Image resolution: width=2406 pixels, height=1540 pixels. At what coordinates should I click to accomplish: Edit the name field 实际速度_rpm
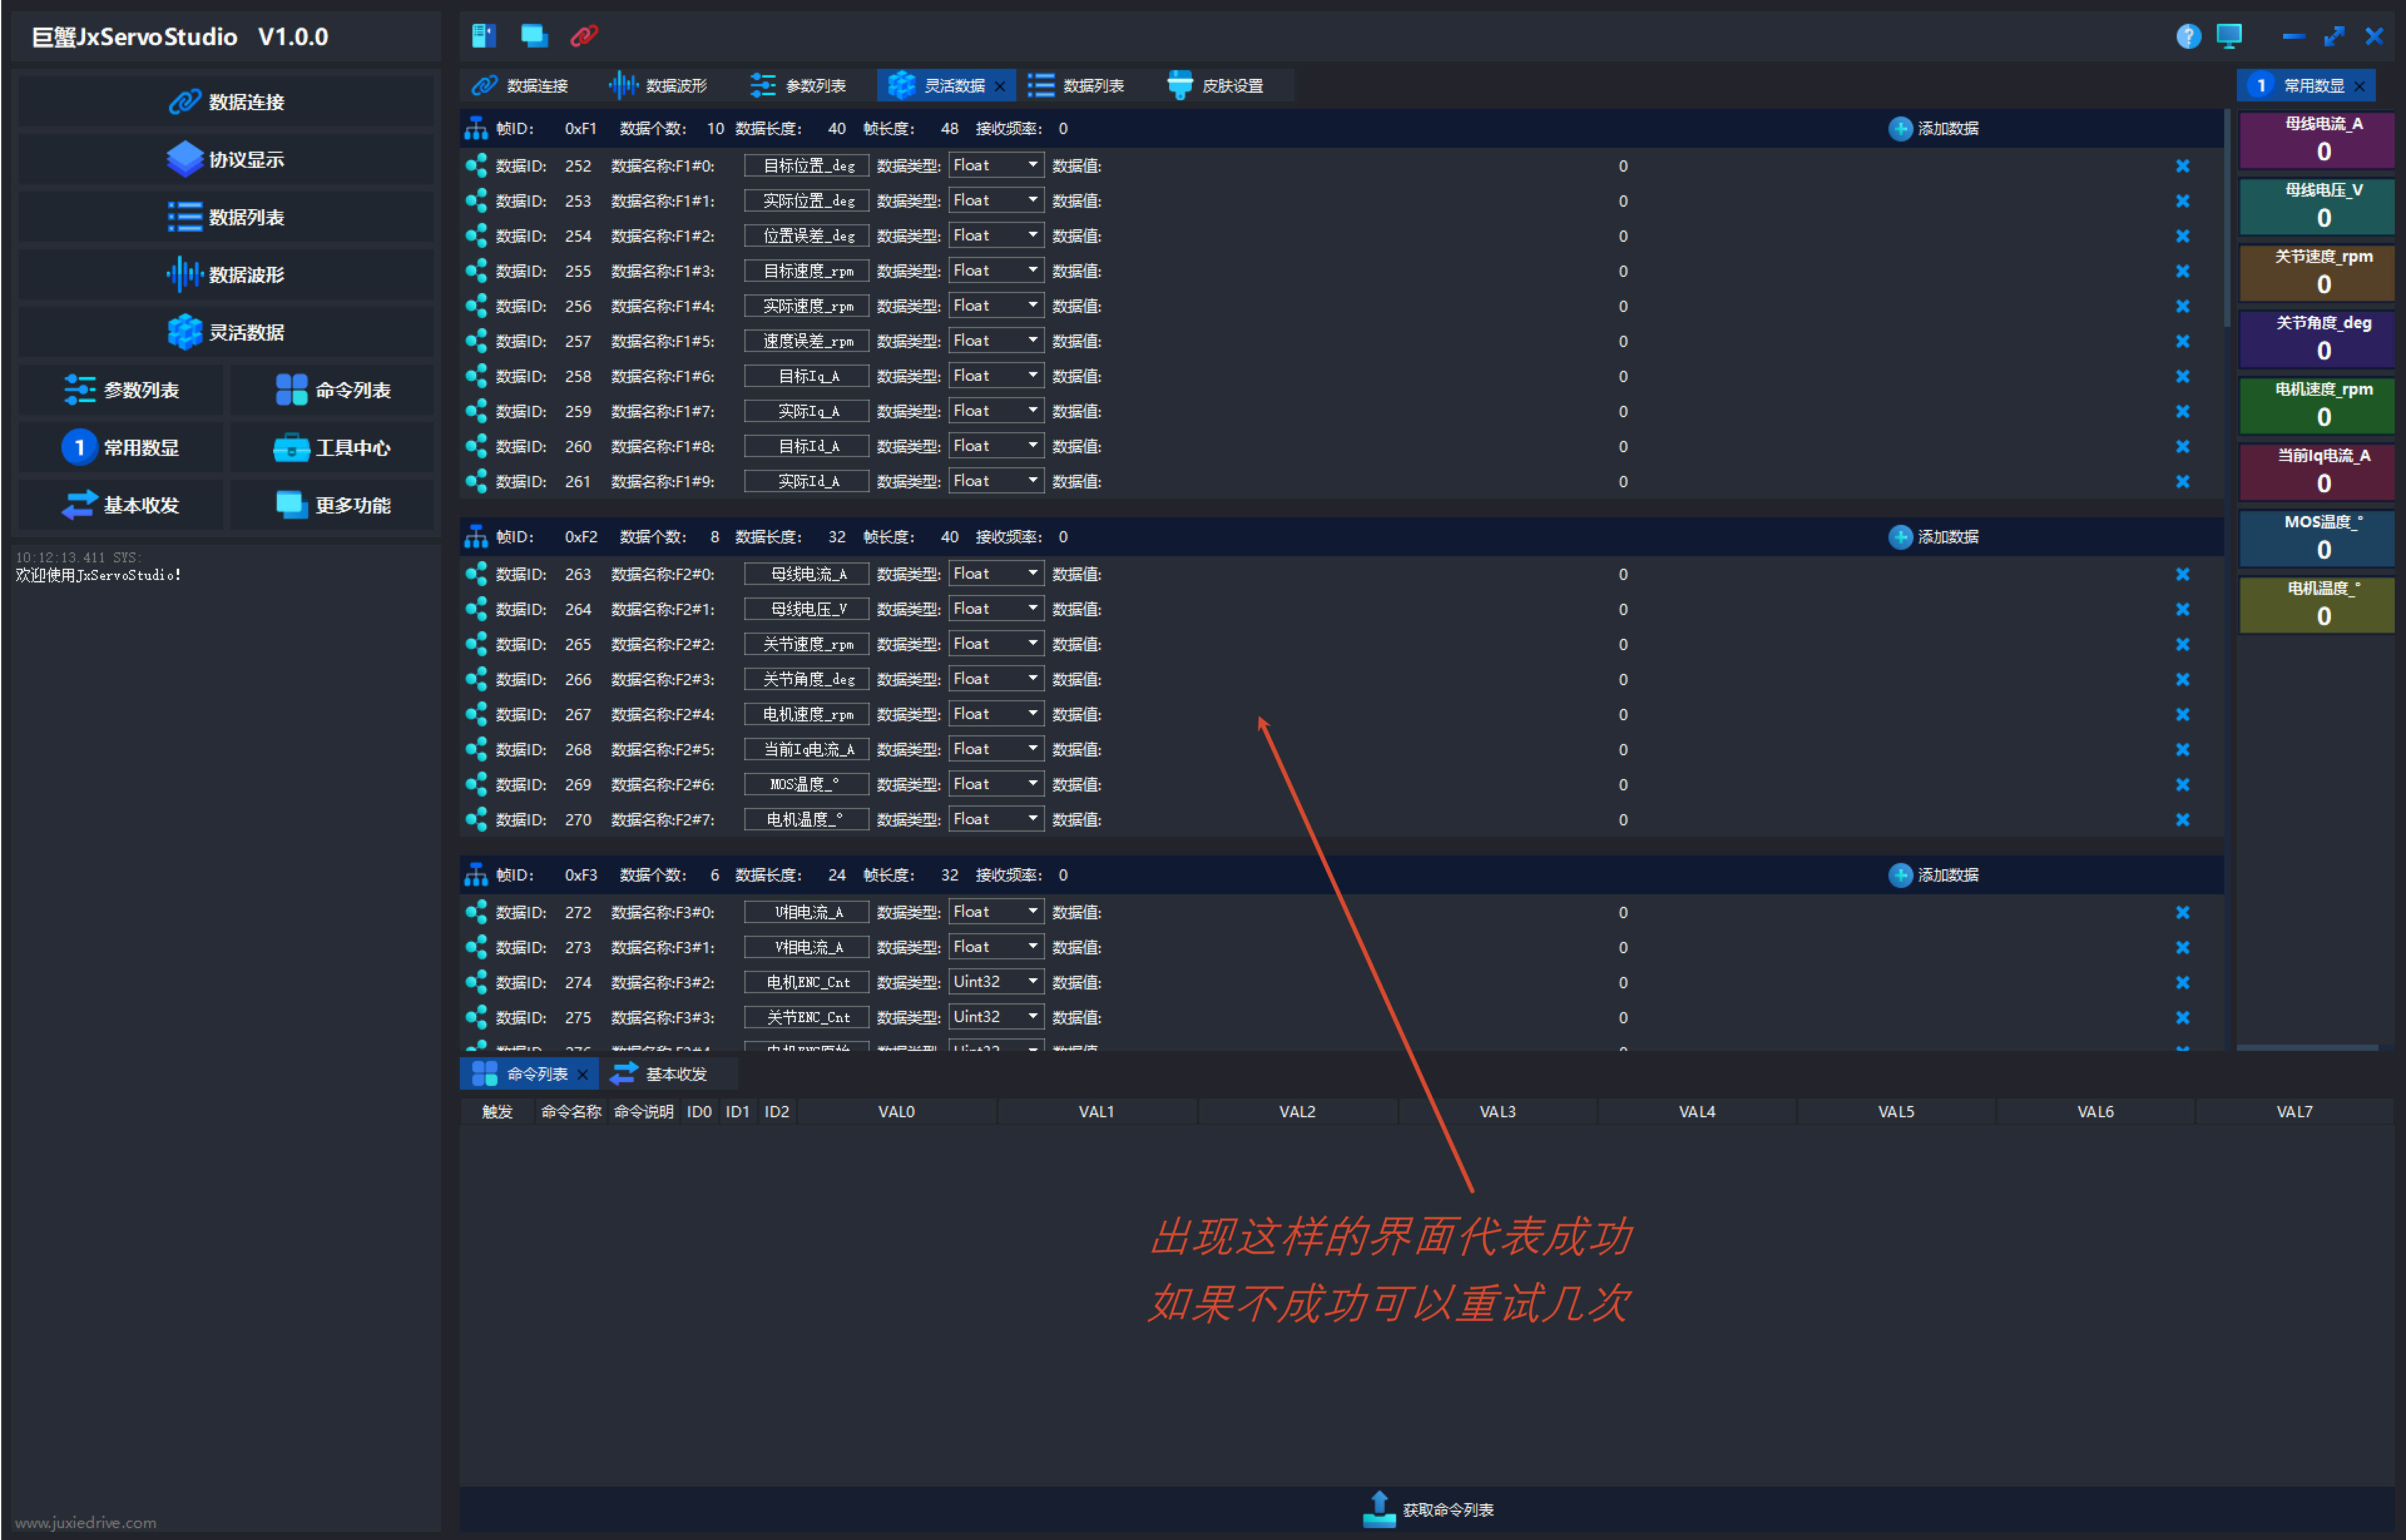pyautogui.click(x=808, y=306)
